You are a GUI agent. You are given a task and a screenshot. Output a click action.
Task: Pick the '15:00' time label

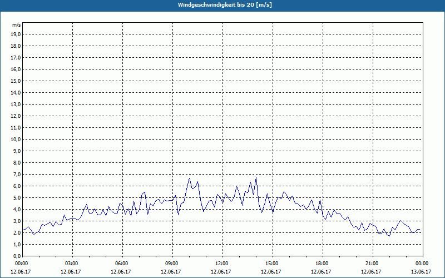[x=273, y=264]
